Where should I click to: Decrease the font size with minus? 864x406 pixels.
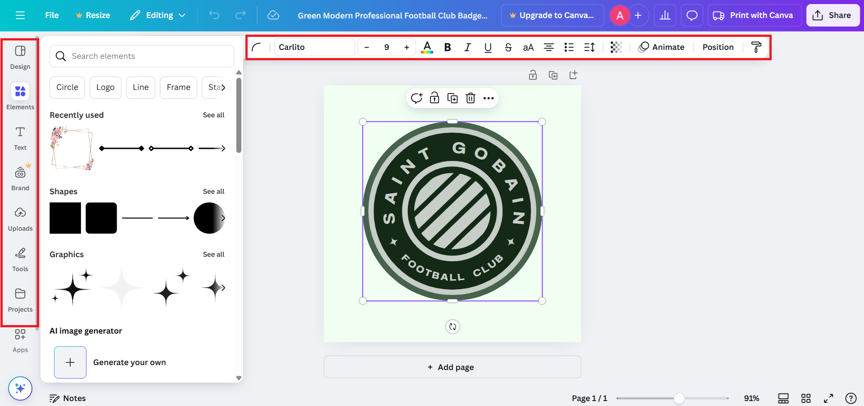pos(367,47)
